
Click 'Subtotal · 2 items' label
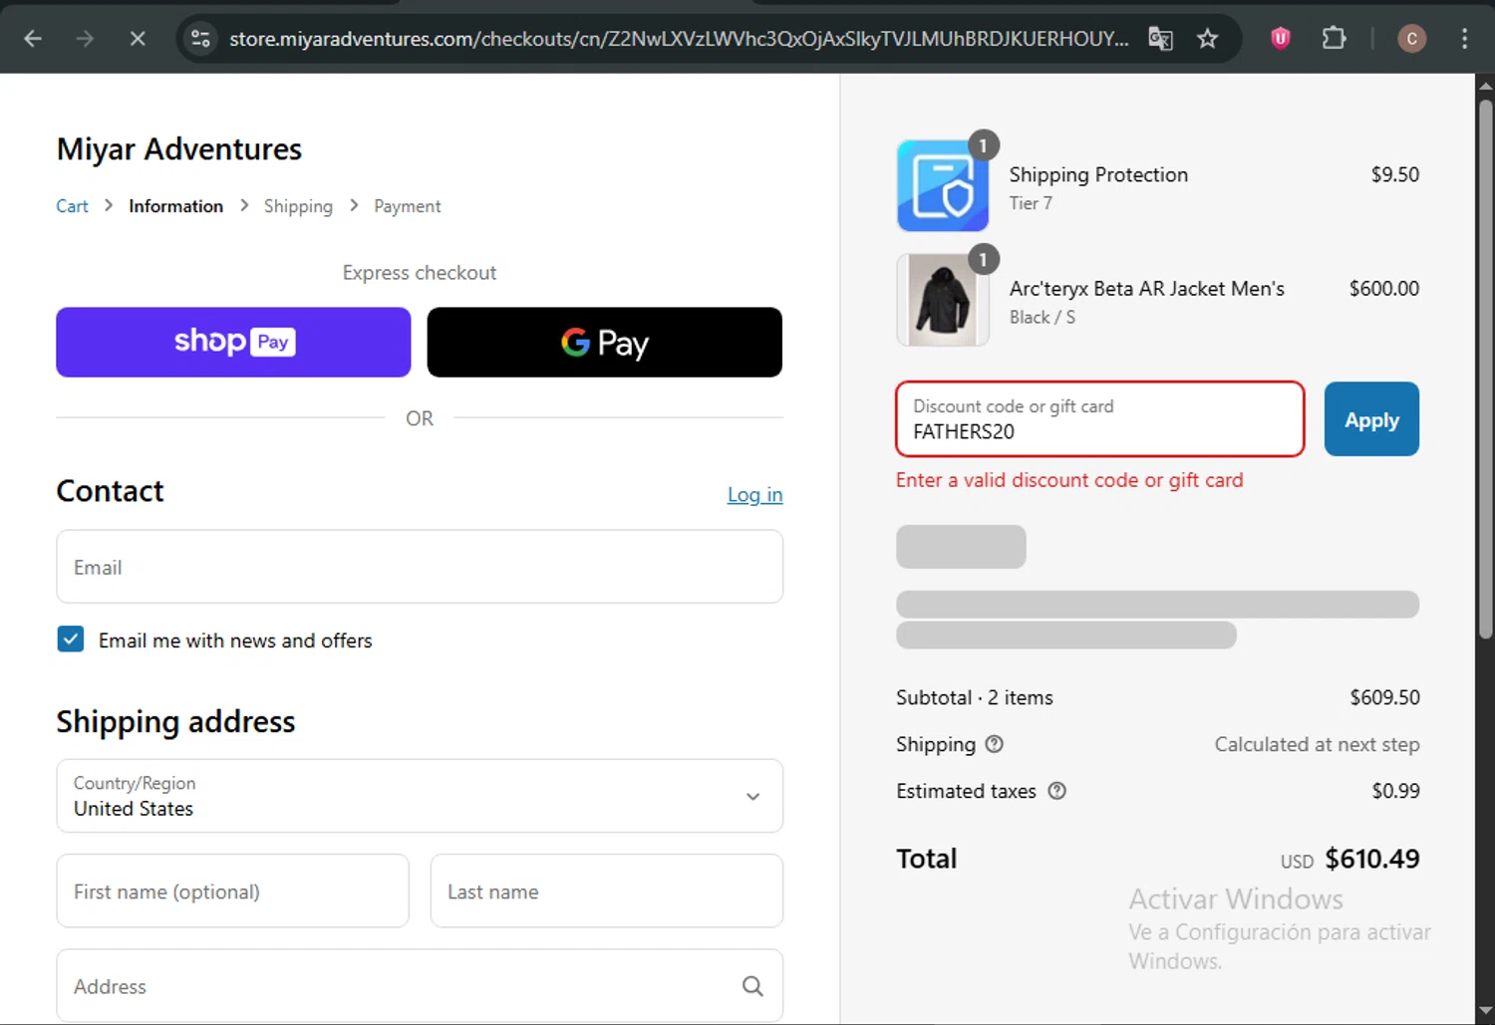975,697
